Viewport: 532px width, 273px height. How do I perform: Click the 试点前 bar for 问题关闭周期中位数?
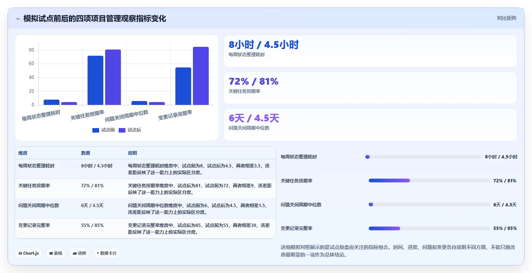(139, 103)
